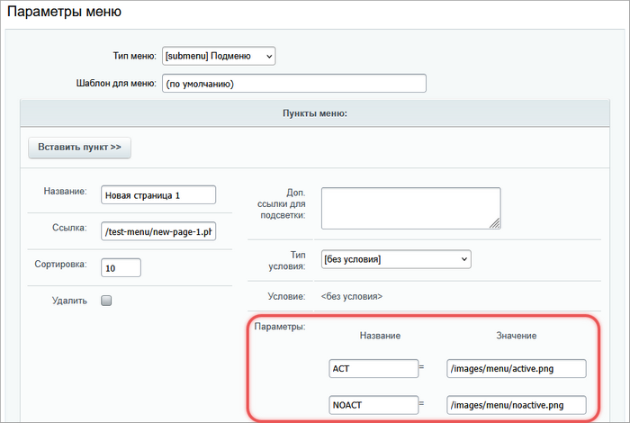Click the Значение column header
Screen dimensions: 630x423
coord(516,336)
